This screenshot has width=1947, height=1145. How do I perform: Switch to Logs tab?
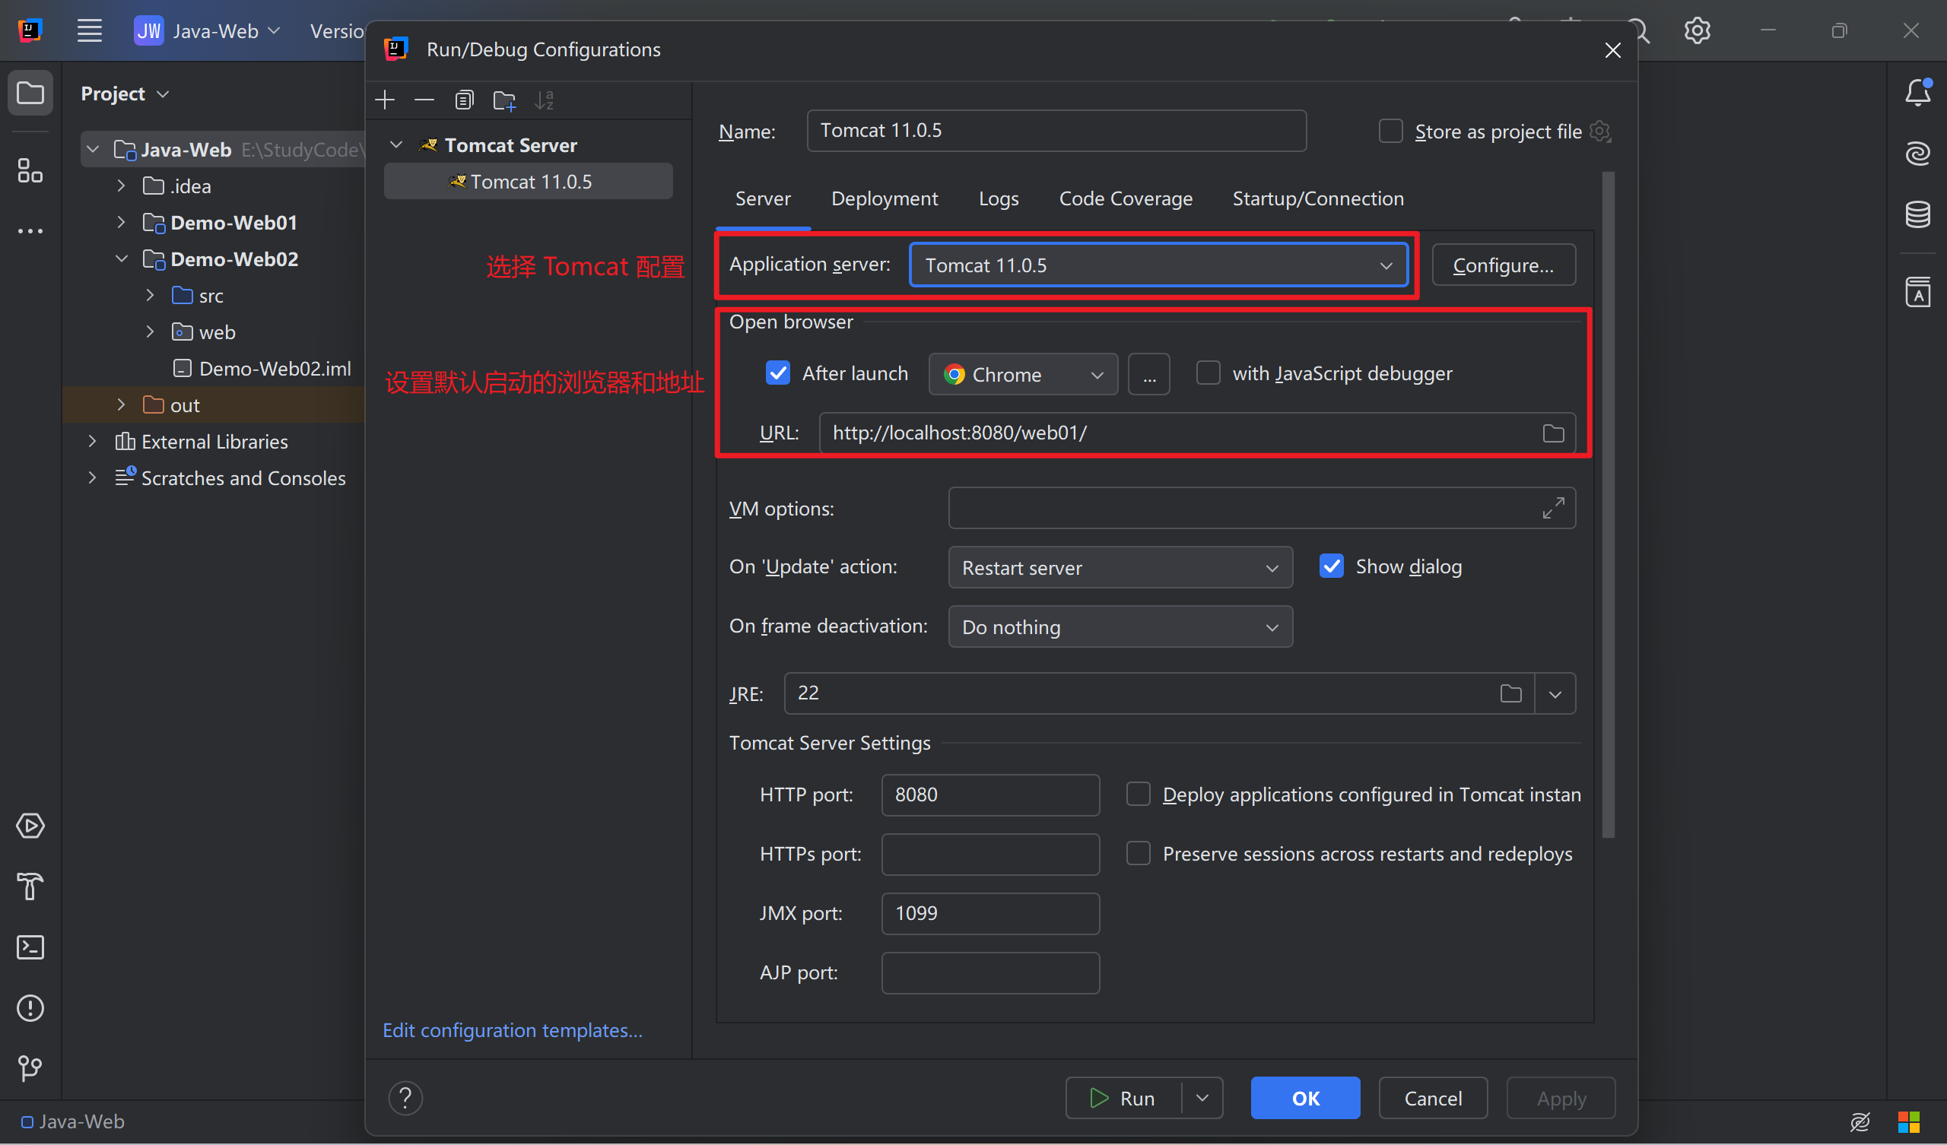[999, 198]
